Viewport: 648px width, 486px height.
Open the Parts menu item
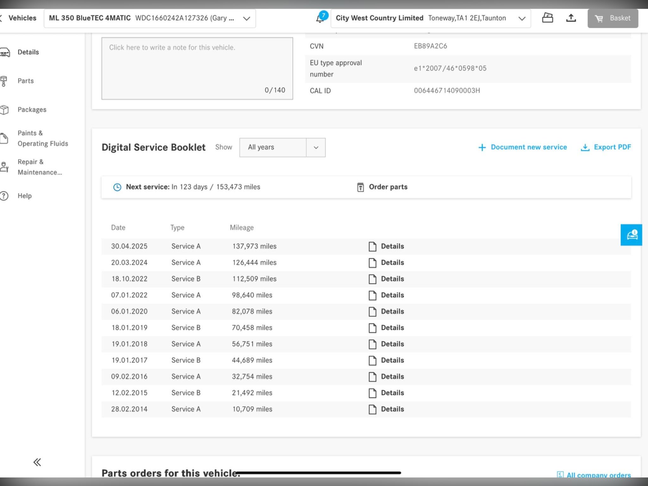[26, 81]
